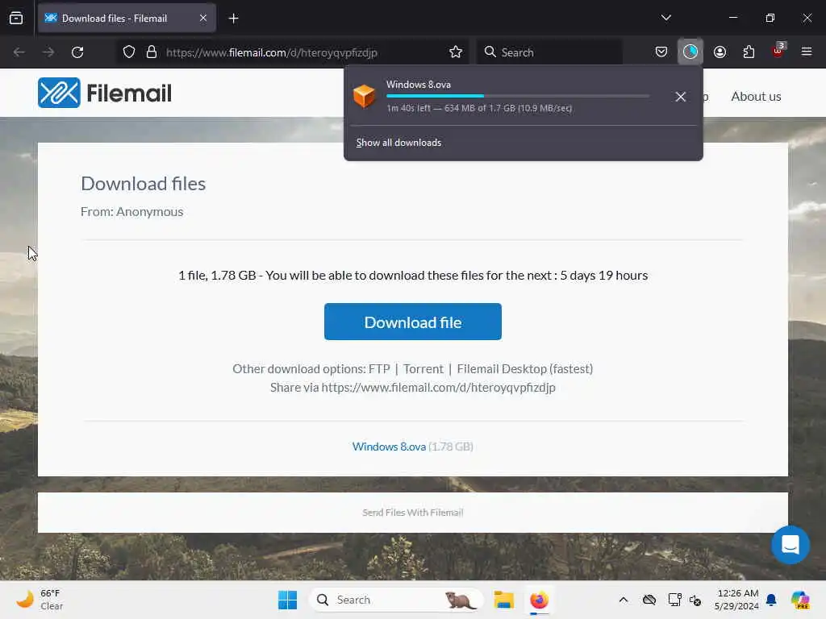The width and height of the screenshot is (826, 619).
Task: Choose the FTP download option
Action: point(379,369)
